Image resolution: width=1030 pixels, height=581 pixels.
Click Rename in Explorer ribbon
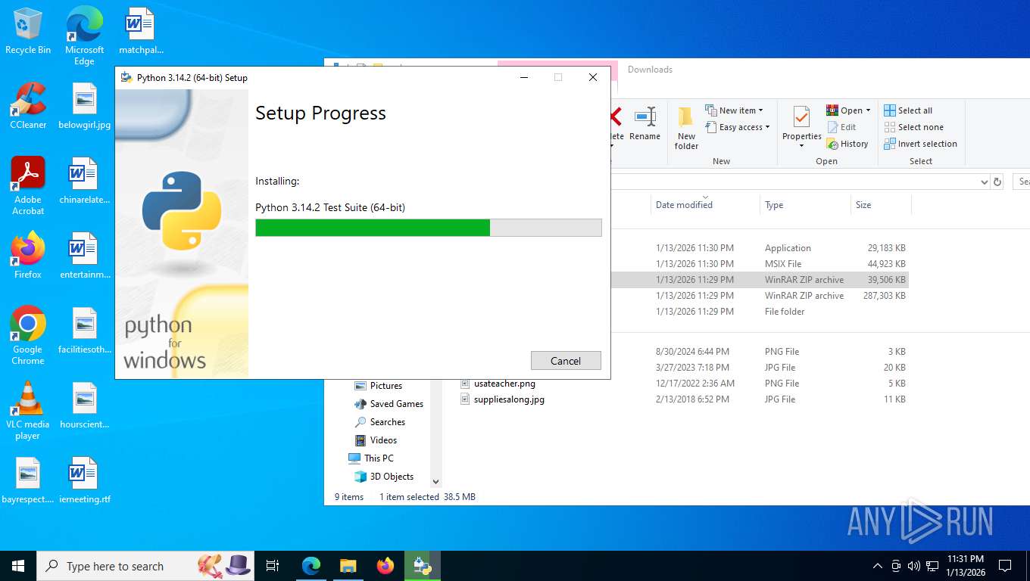645,124
